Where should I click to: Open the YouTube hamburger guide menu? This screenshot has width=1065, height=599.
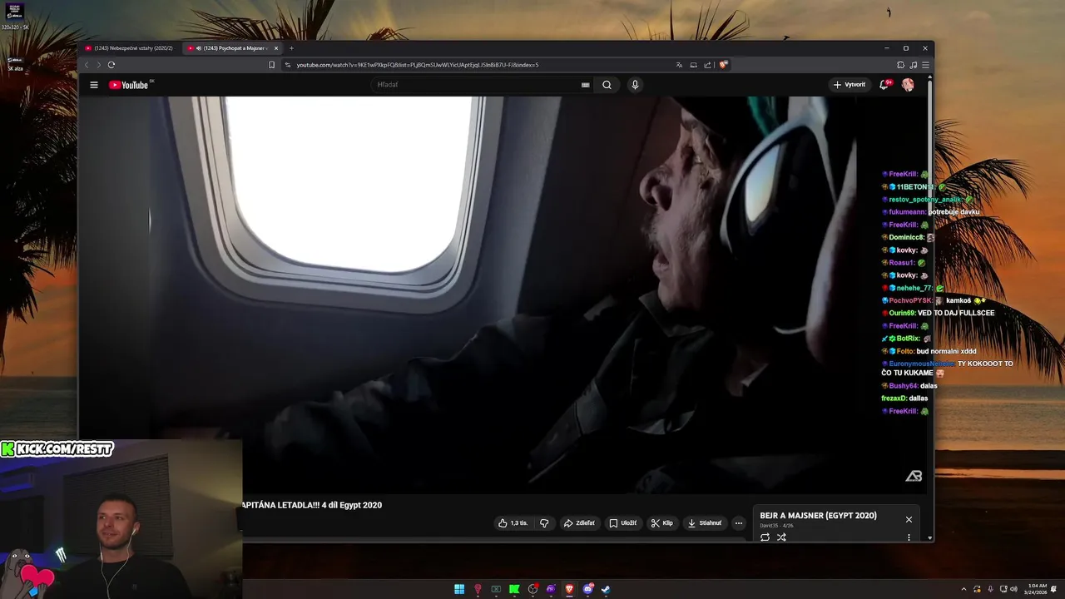coord(94,85)
